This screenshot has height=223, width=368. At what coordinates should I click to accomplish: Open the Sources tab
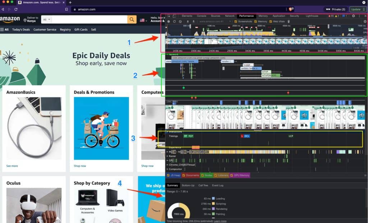[x=216, y=16]
